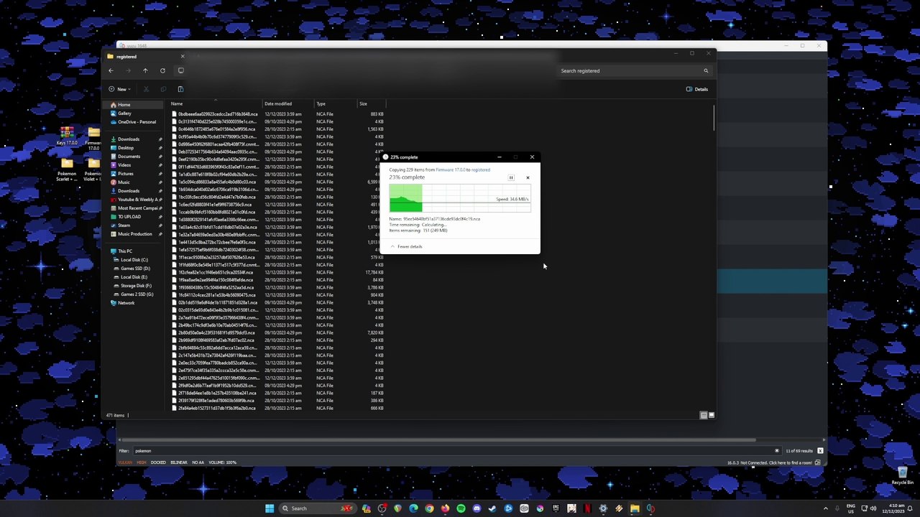Click the Search registered input field

pos(629,70)
